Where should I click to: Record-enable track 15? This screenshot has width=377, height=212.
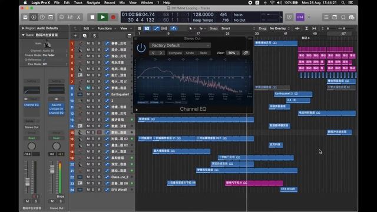point(99,132)
